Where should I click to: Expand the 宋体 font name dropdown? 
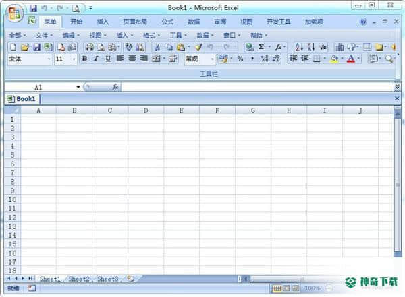[49, 59]
